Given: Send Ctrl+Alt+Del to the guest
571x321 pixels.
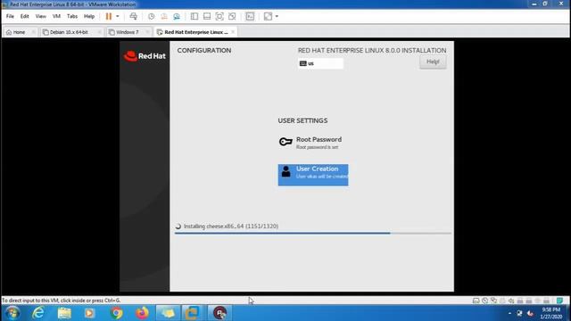Looking at the screenshot, I should [133, 16].
